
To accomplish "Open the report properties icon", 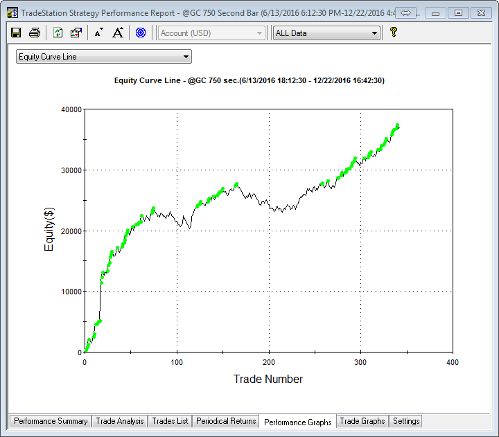I will pyautogui.click(x=76, y=33).
